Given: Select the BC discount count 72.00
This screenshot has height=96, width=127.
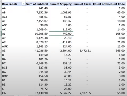Looking at the screenshot, I should coord(121,63).
